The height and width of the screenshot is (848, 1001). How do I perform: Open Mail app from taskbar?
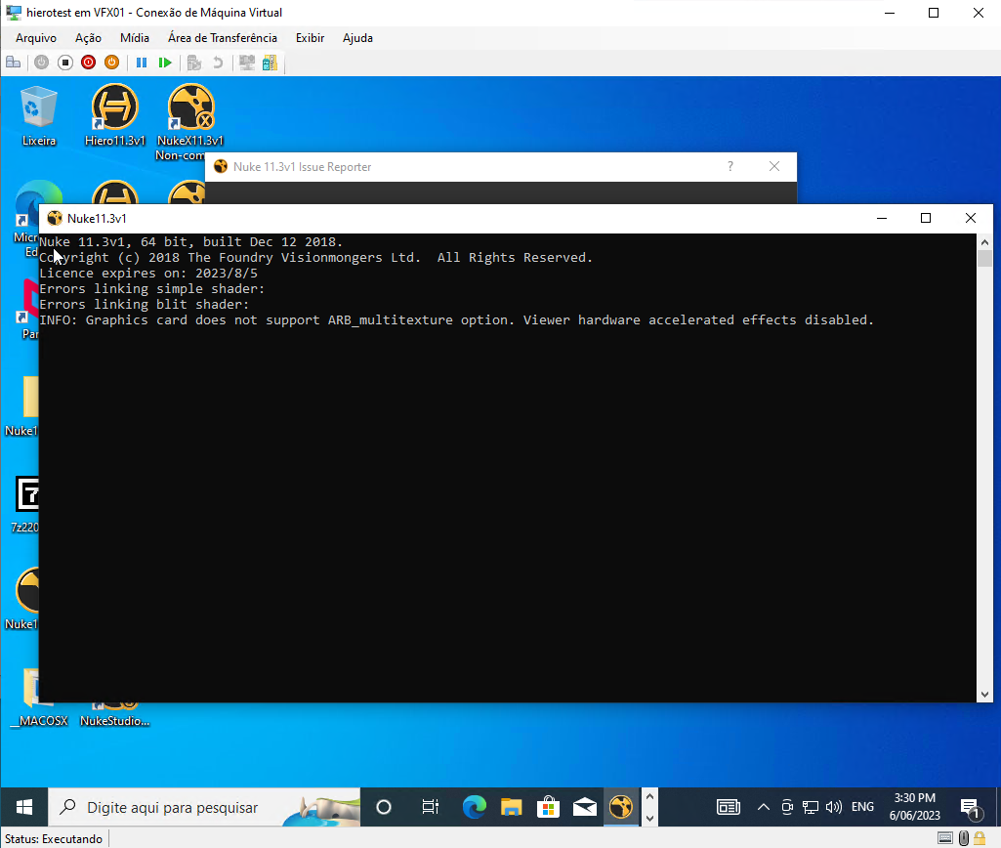tap(585, 807)
